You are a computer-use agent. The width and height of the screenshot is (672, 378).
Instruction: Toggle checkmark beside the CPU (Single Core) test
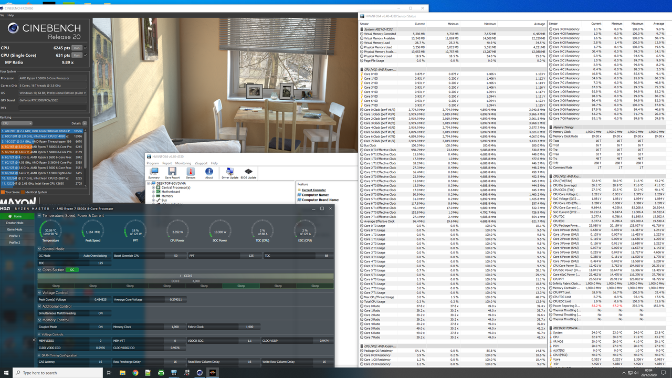coord(86,55)
